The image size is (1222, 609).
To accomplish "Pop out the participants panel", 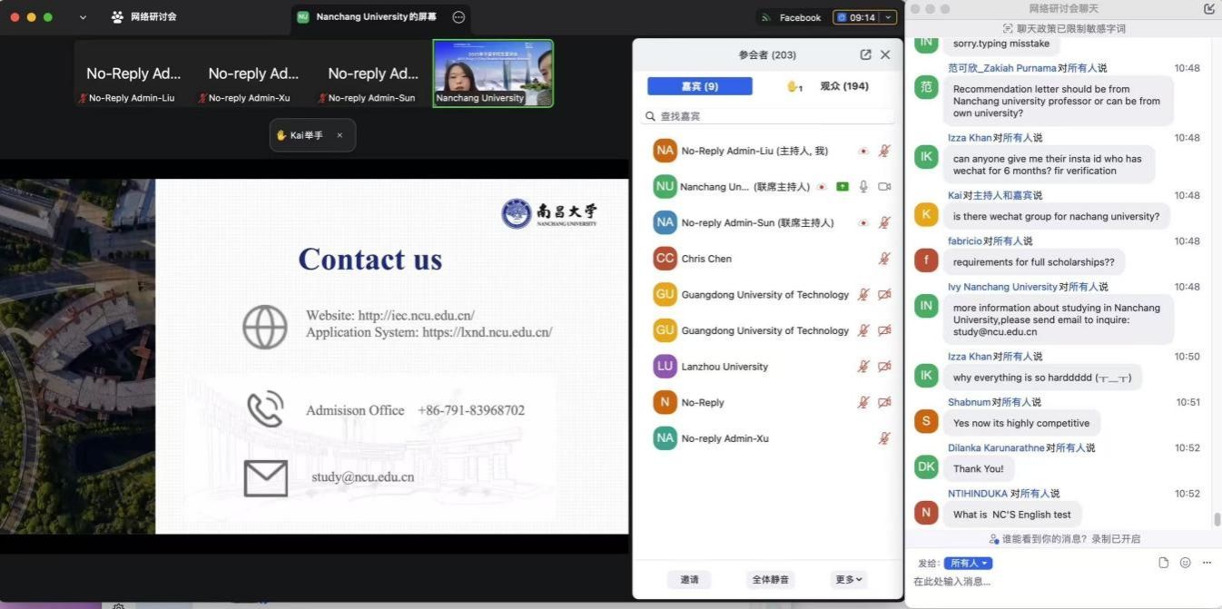I will tap(865, 54).
